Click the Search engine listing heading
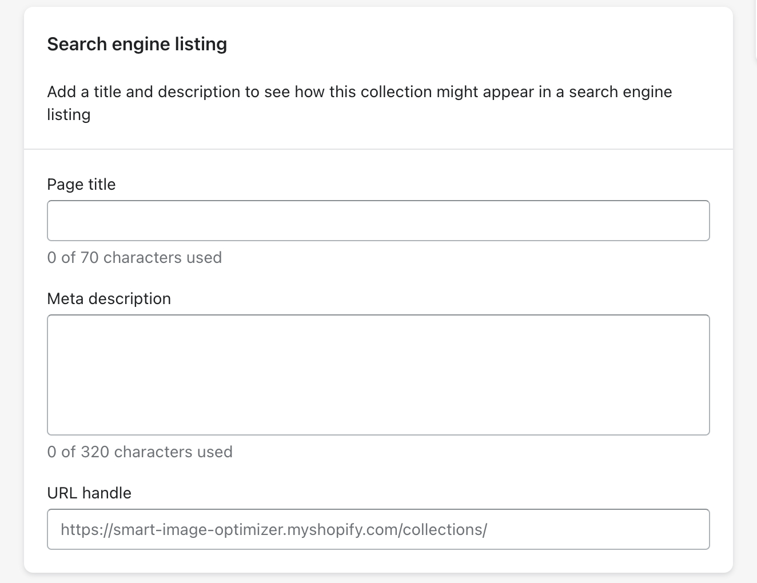This screenshot has height=583, width=757. pos(137,43)
